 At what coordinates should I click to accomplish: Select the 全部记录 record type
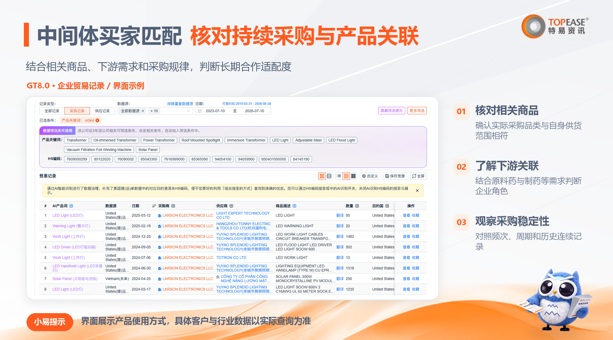coord(52,111)
